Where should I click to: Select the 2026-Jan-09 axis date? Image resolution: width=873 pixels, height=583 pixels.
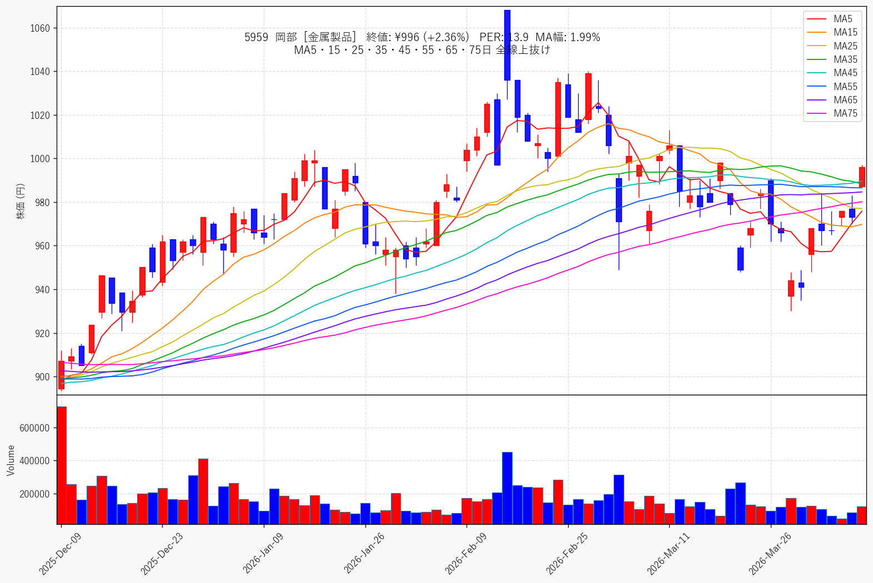[263, 554]
